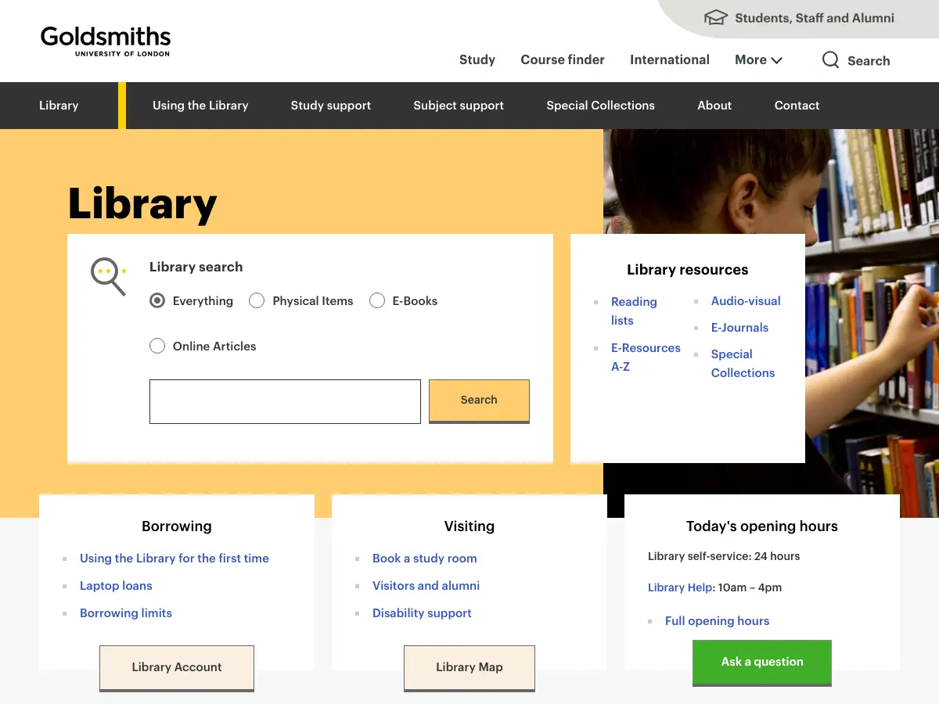Image resolution: width=939 pixels, height=704 pixels.
Task: Open the Subject support tab
Action: [459, 105]
